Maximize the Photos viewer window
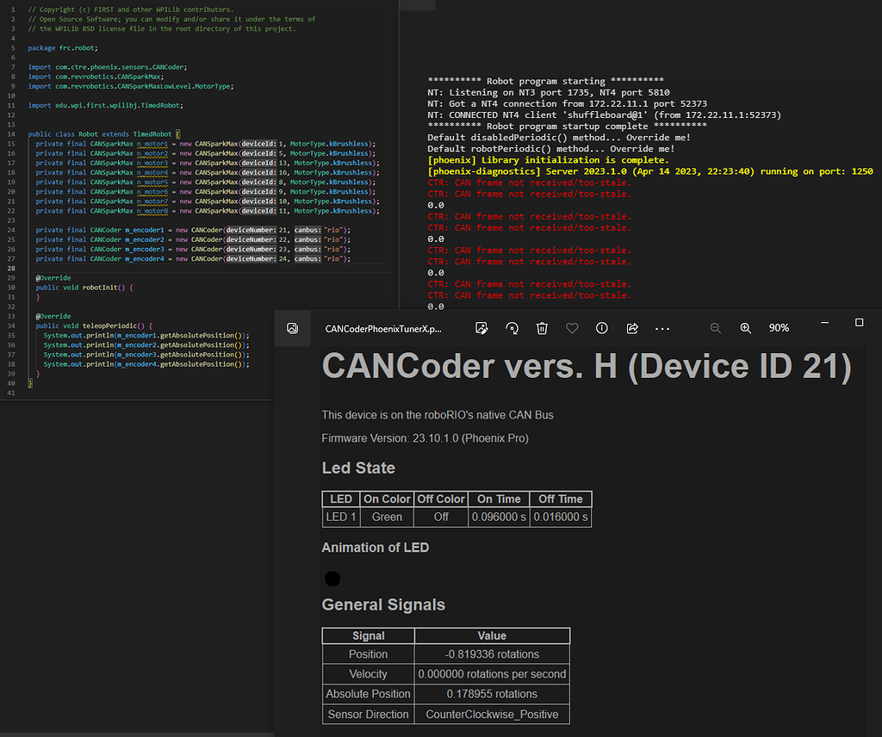882x737 pixels. click(x=859, y=322)
